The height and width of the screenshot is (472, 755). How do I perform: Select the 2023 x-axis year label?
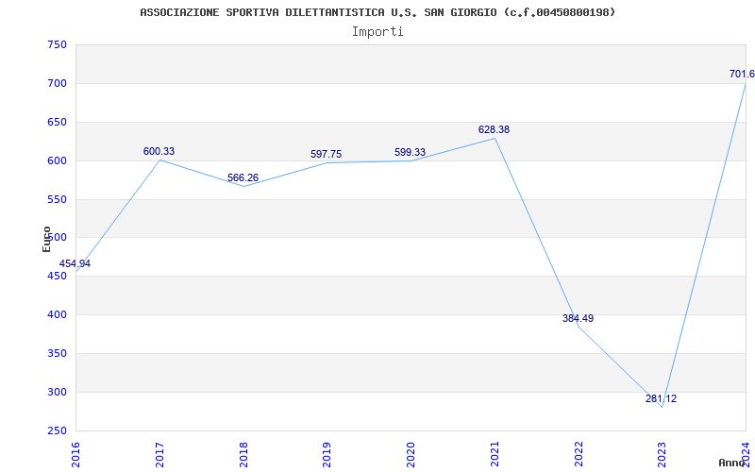663,454
